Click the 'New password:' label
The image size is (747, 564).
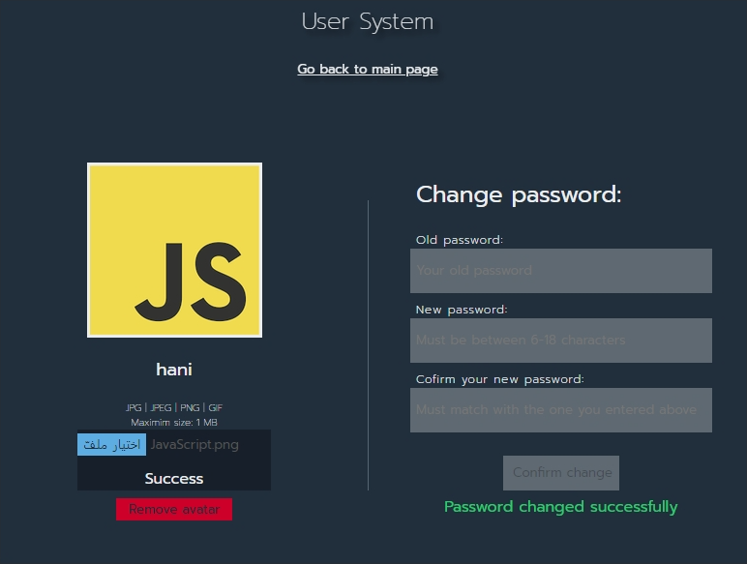click(x=462, y=310)
